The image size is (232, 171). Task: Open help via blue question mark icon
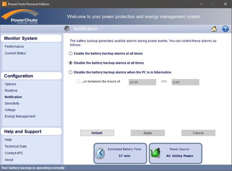225,29
